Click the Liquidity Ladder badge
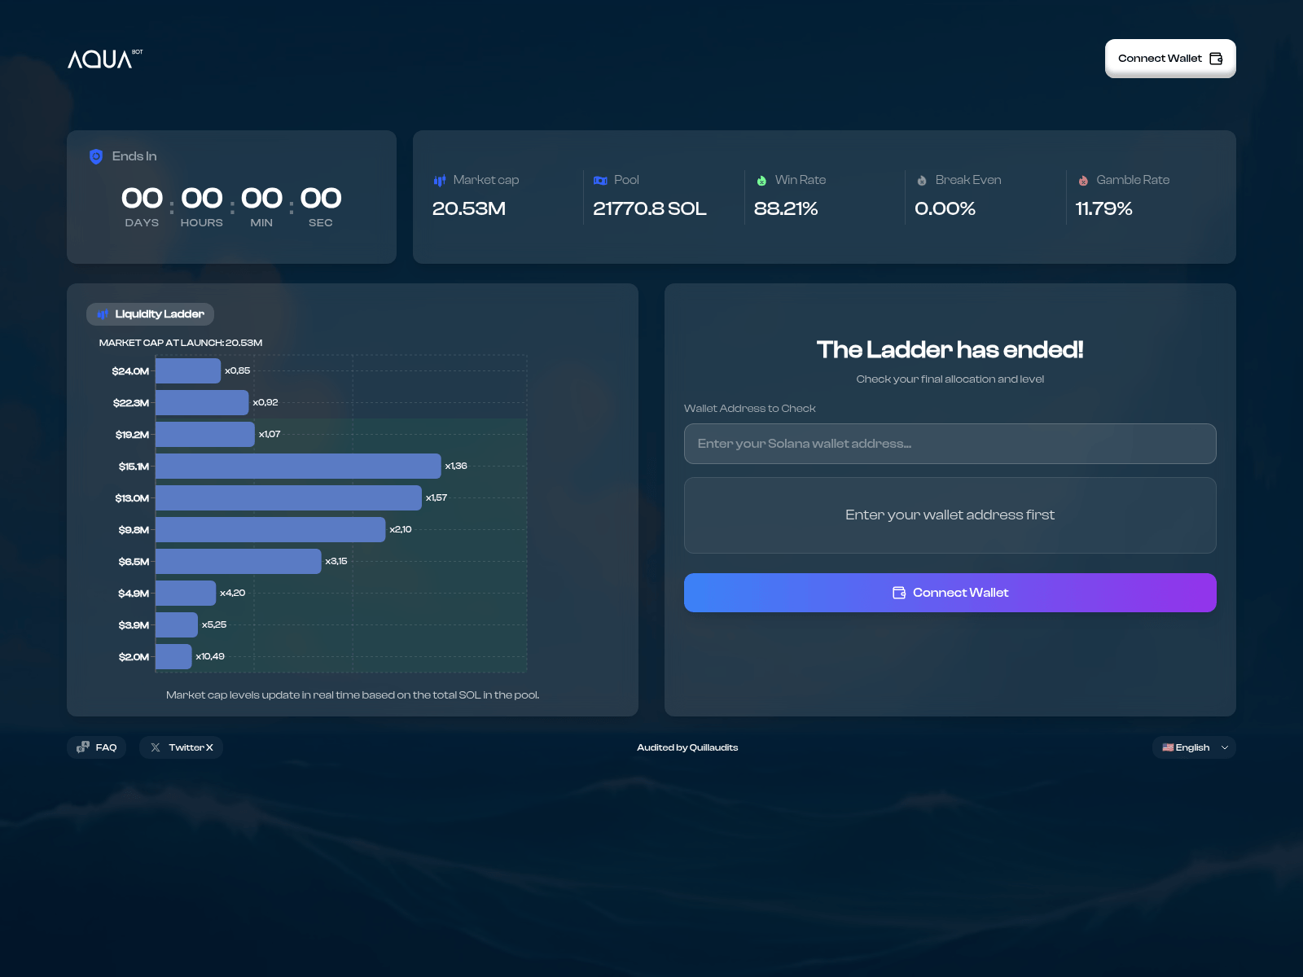This screenshot has height=977, width=1303. (150, 314)
